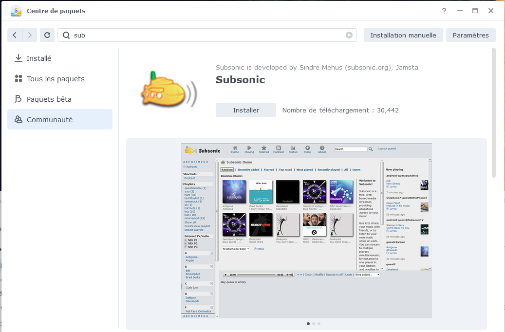Click the Centre de paquets app icon
This screenshot has height=332, width=505.
[x=16, y=11]
